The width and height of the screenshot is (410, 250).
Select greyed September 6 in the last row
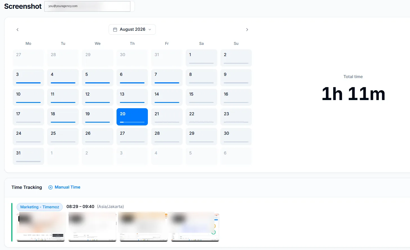(x=236, y=156)
